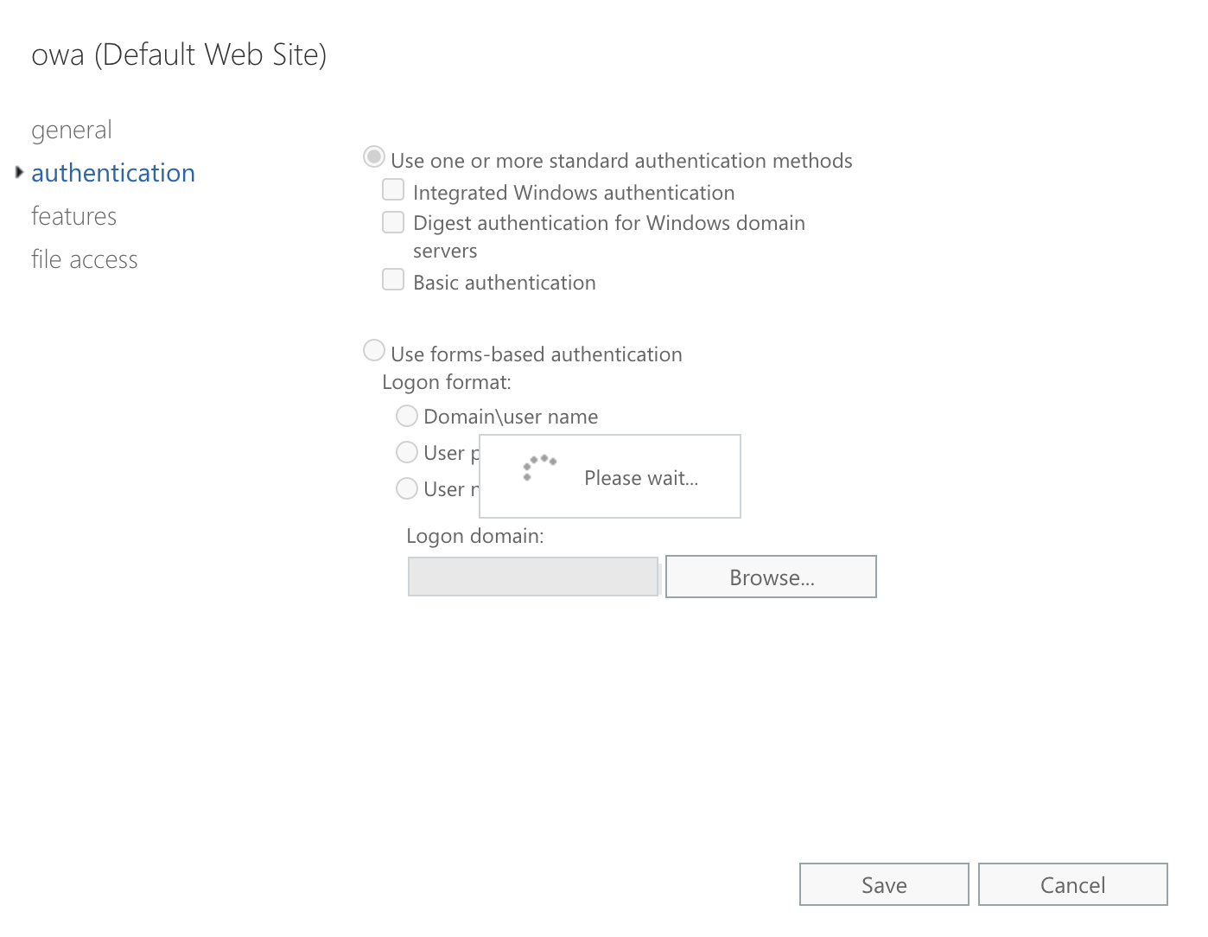1208x937 pixels.
Task: Open the general tab
Action: (72, 130)
